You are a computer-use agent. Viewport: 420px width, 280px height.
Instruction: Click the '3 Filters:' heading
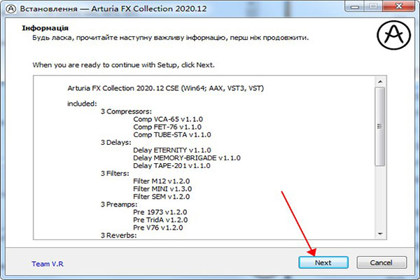tap(115, 174)
